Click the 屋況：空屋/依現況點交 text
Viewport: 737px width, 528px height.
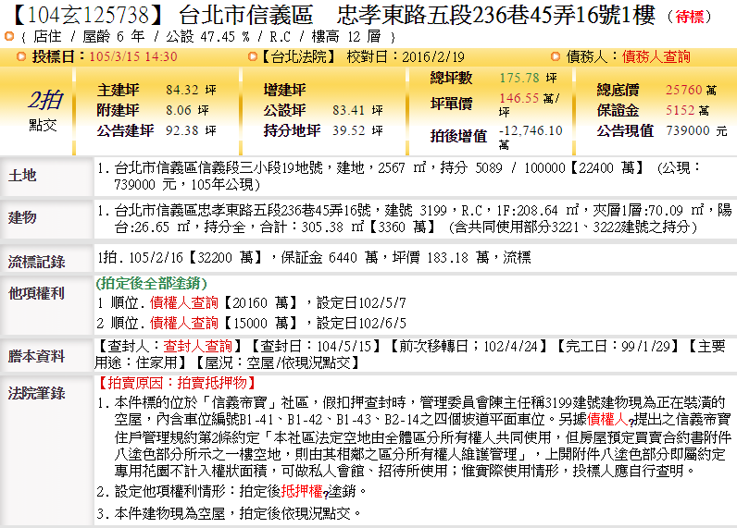(x=278, y=362)
